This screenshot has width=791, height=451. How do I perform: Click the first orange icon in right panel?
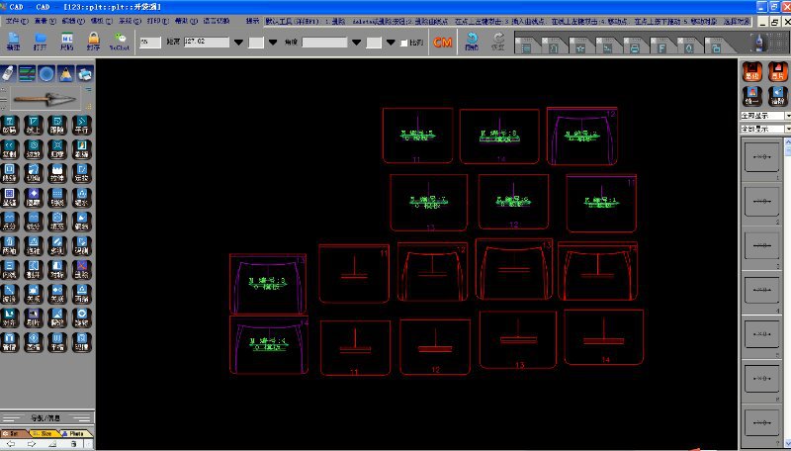pyautogui.click(x=752, y=71)
